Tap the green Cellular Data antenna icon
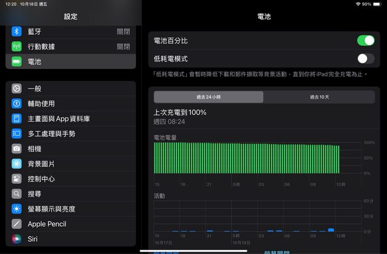 [17, 47]
